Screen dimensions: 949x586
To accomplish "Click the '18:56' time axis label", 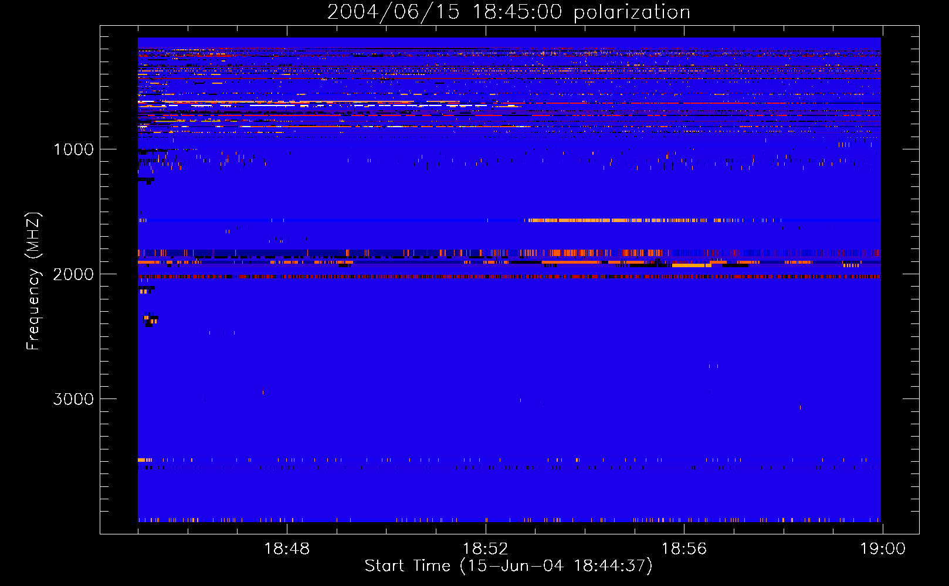I will coord(684,549).
